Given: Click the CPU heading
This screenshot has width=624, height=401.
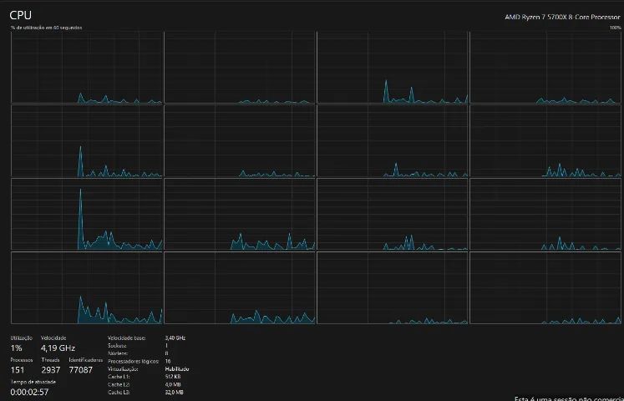Looking at the screenshot, I should click(x=20, y=15).
